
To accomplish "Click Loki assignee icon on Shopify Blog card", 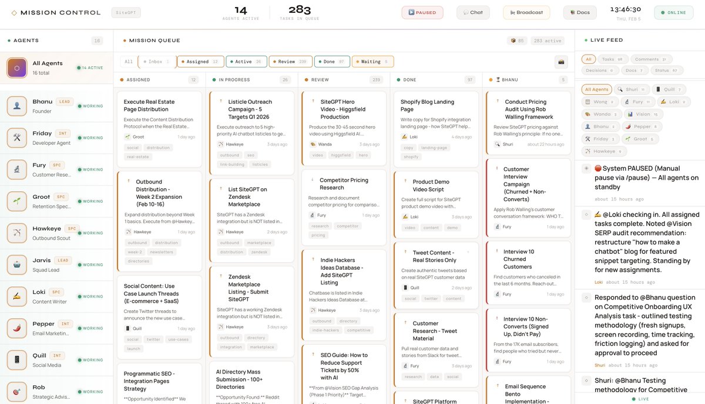I will tap(405, 137).
